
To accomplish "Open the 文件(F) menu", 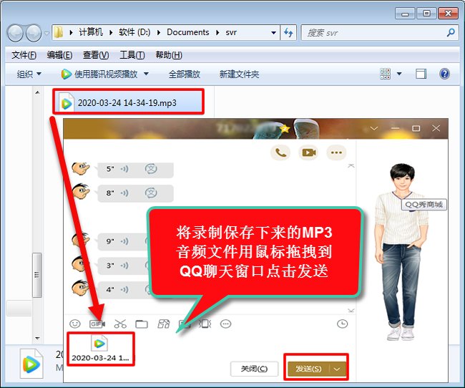I will [x=24, y=55].
